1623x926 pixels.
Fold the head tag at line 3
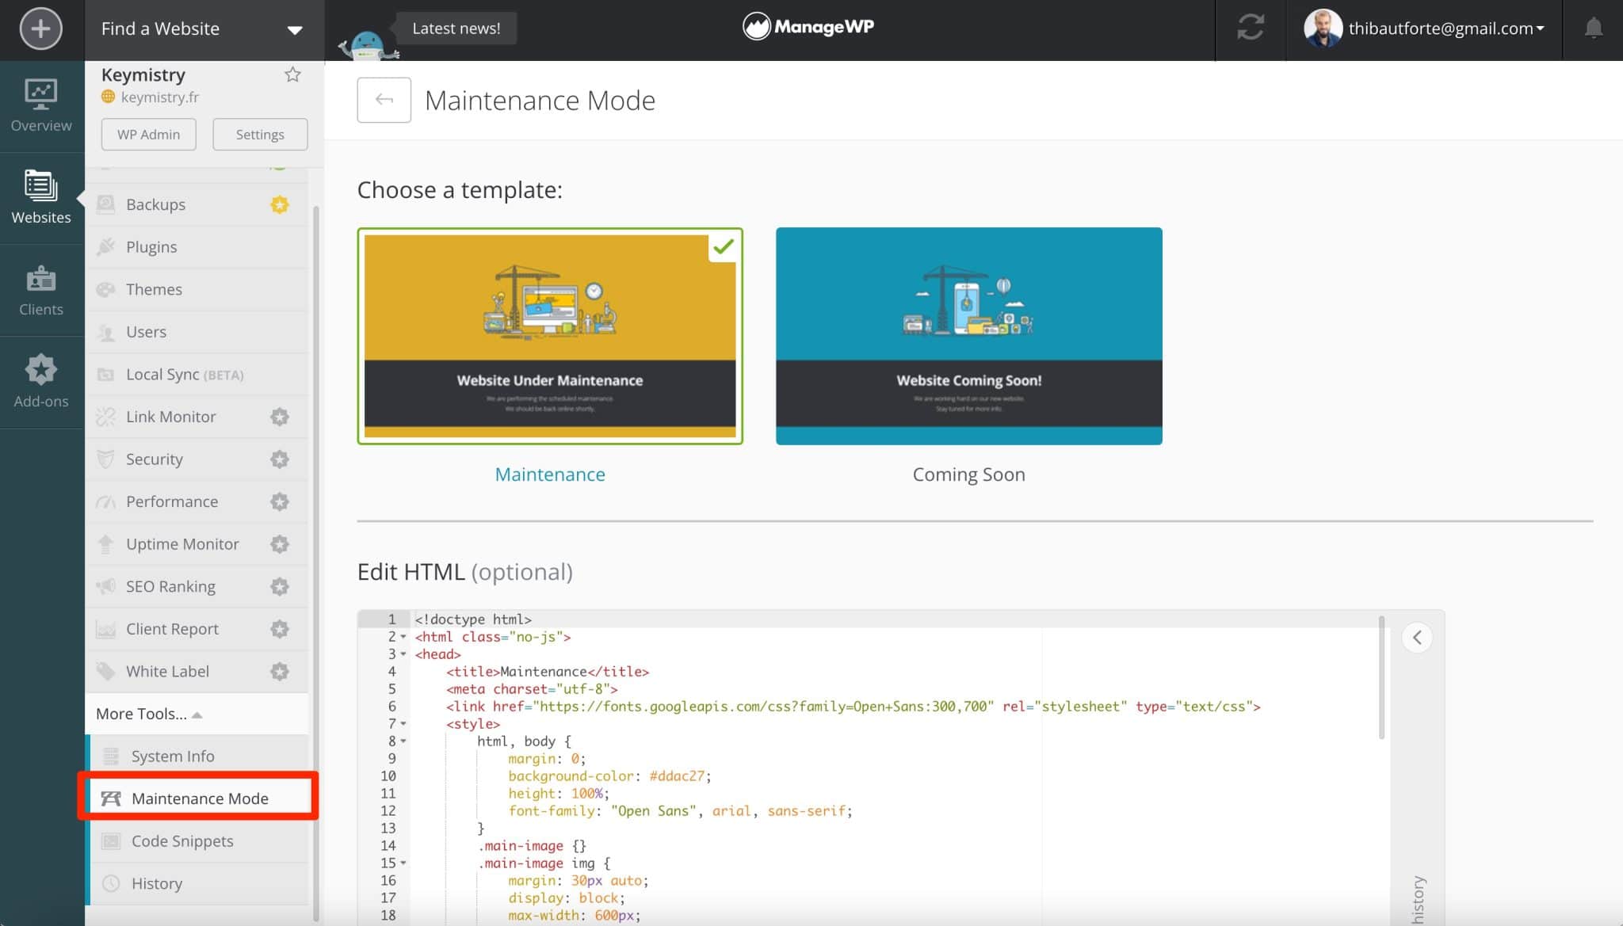coord(403,654)
